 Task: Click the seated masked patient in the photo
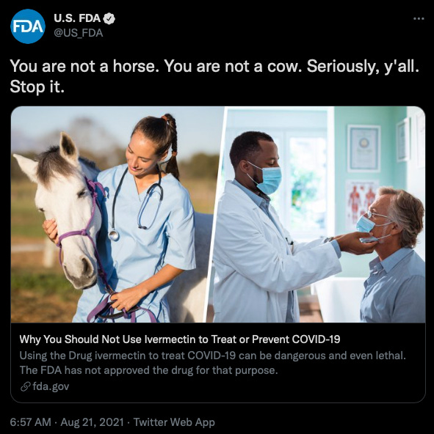tap(391, 254)
